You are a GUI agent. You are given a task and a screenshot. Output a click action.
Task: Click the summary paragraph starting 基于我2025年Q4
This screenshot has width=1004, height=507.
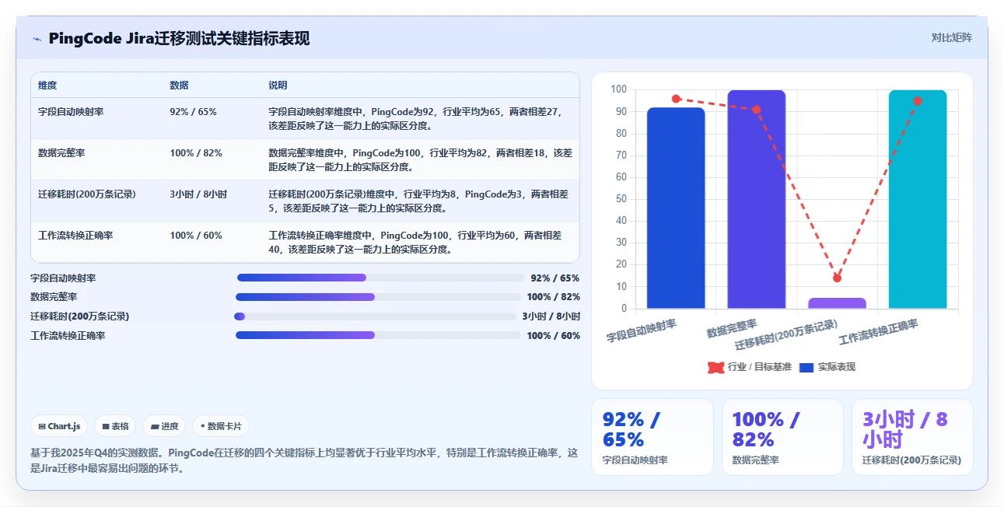click(x=305, y=460)
